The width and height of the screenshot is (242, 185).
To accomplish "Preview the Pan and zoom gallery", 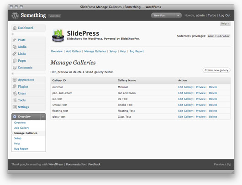I will click(x=200, y=93).
